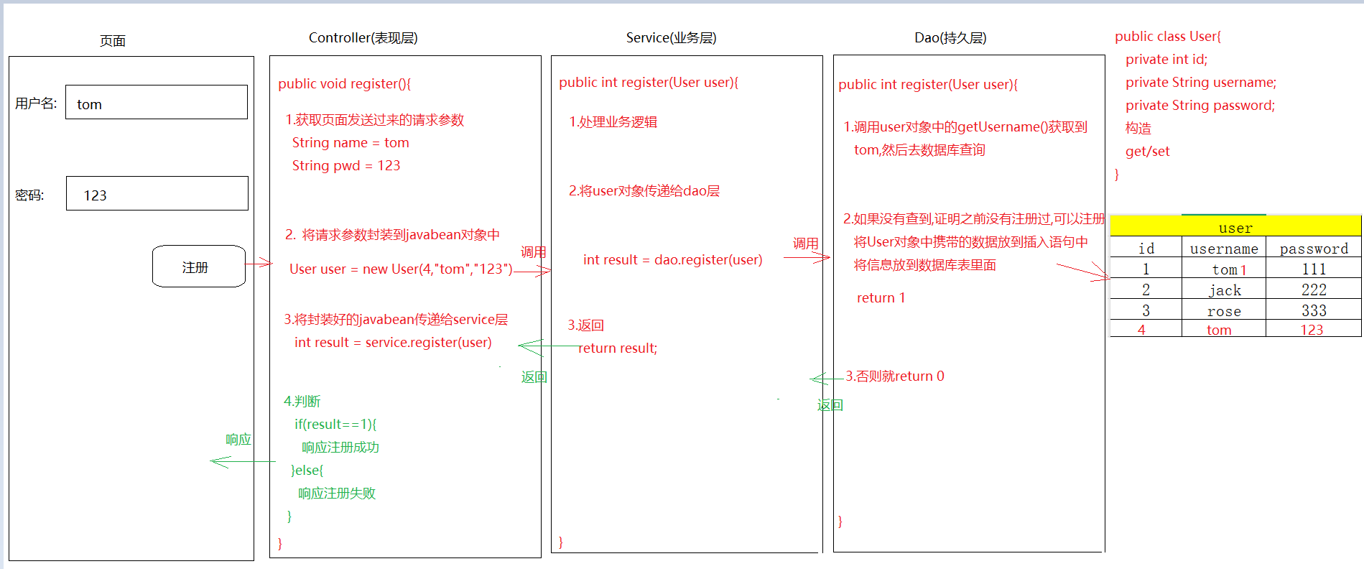
Task: Click the Service(业务层) heading
Action: click(671, 38)
